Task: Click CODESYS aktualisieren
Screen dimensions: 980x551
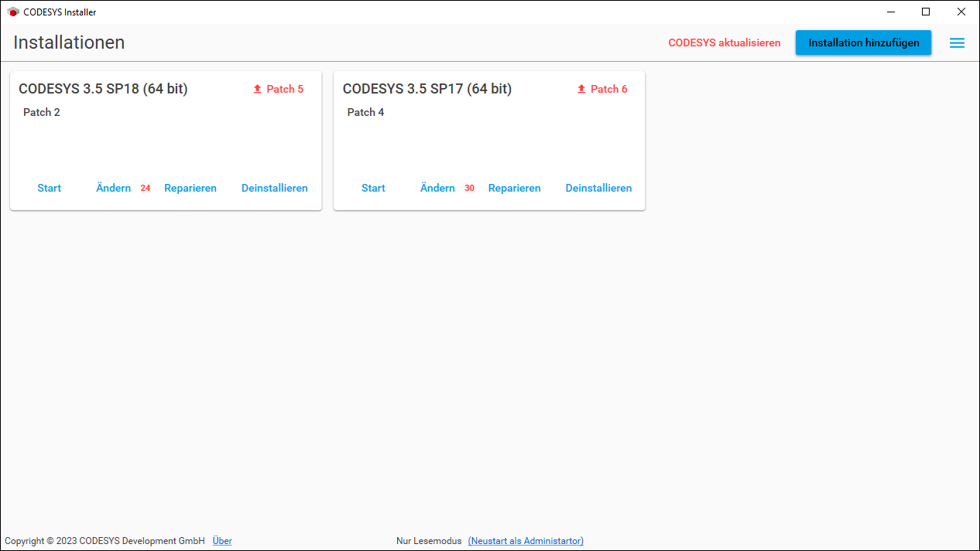Action: point(725,43)
